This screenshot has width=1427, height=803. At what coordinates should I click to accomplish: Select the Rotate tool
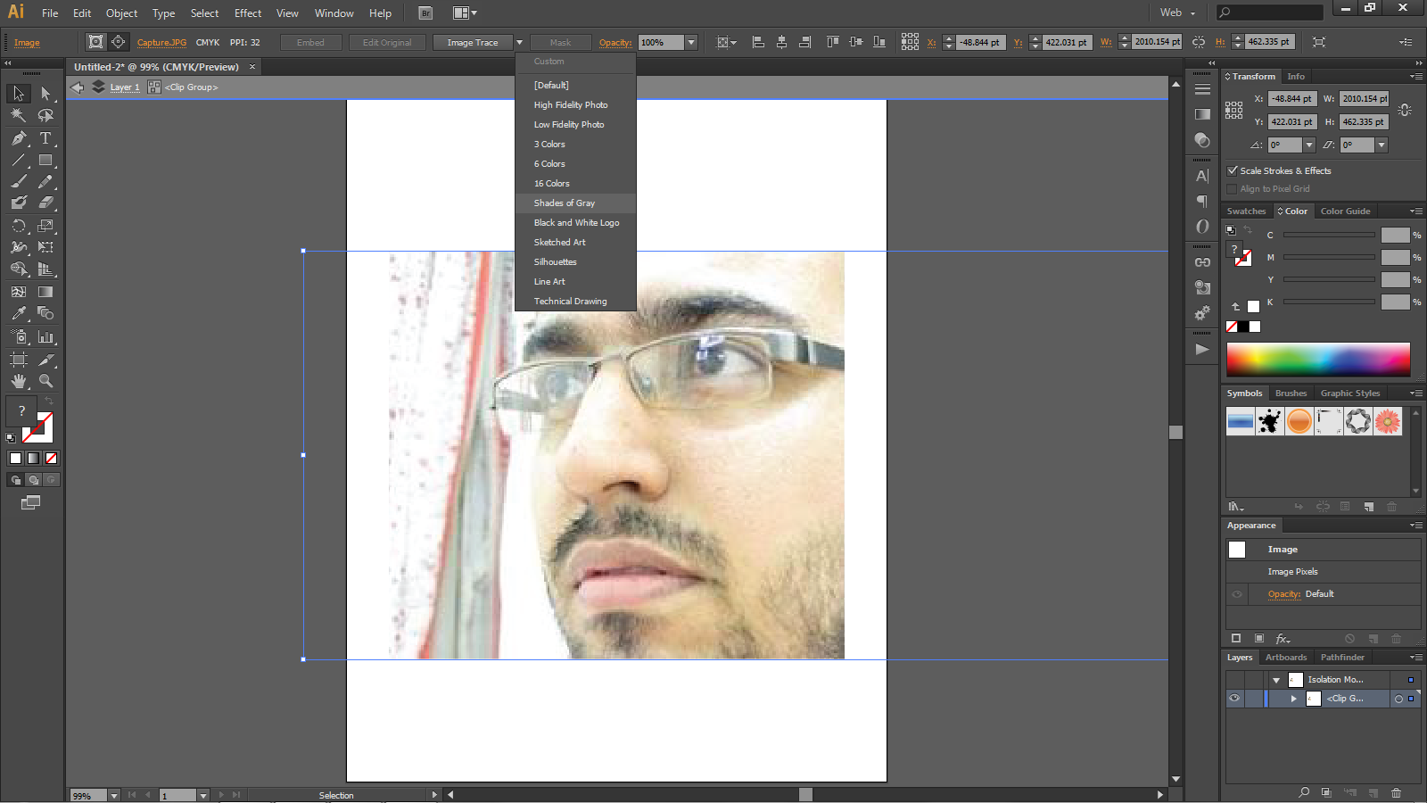pyautogui.click(x=19, y=226)
